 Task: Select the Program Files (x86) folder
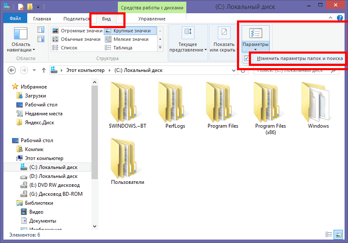pyautogui.click(x=271, y=108)
